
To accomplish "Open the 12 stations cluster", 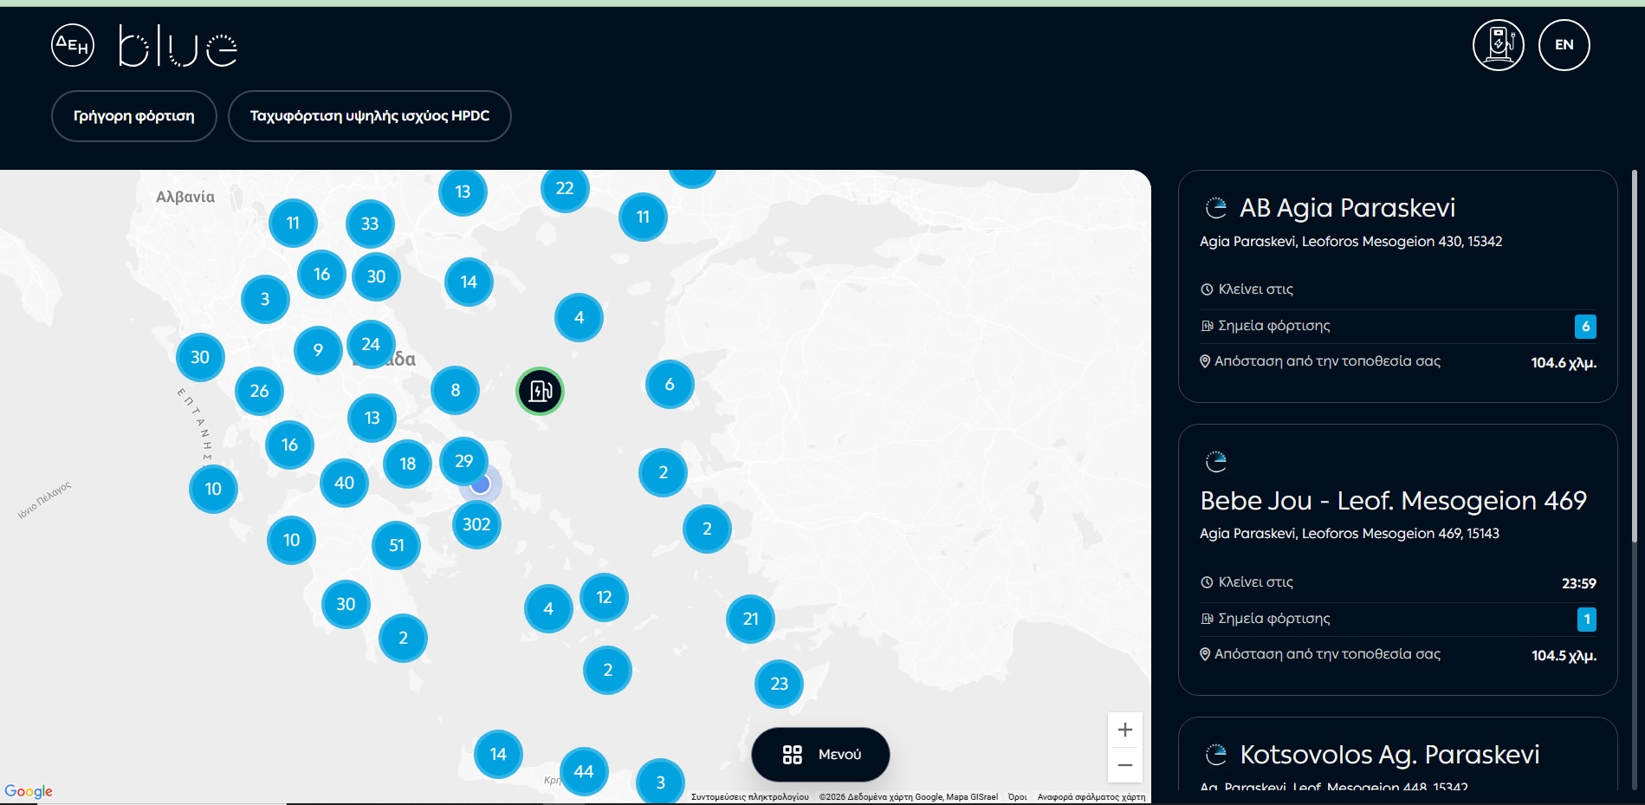I will pos(605,597).
